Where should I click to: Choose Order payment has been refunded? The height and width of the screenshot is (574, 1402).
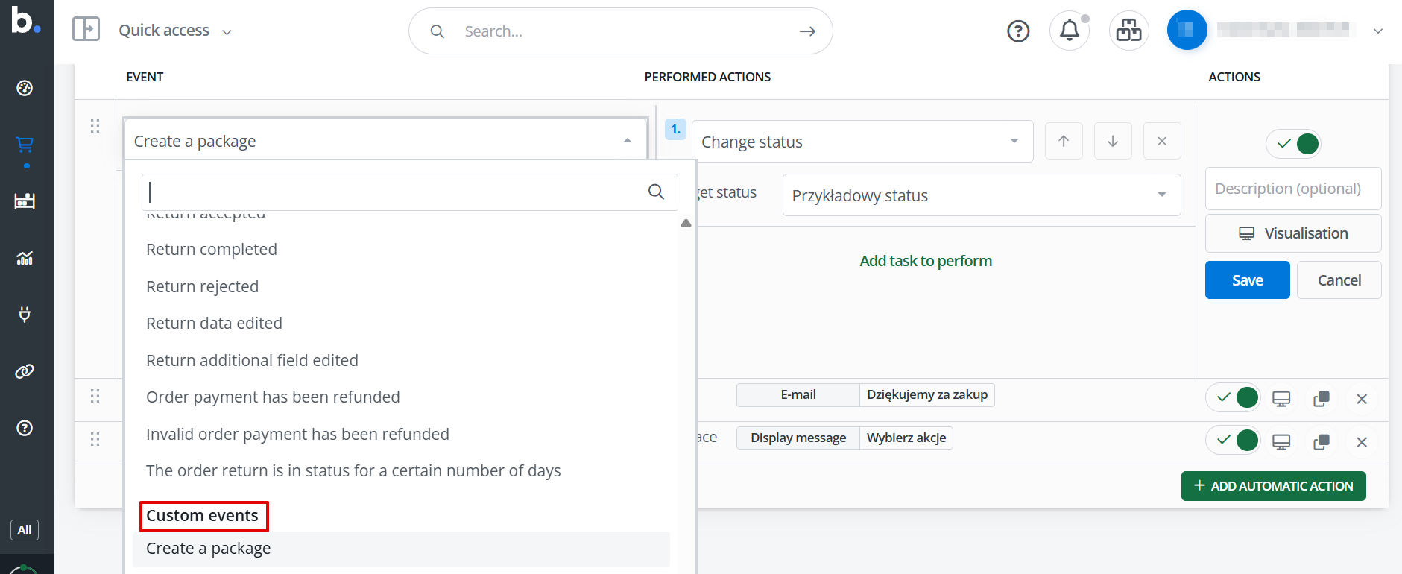tap(273, 397)
